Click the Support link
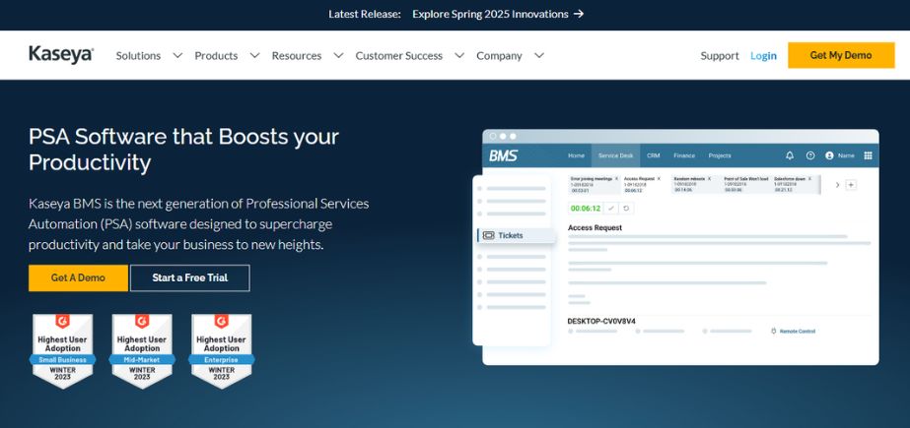Image resolution: width=910 pixels, height=428 pixels. click(720, 56)
